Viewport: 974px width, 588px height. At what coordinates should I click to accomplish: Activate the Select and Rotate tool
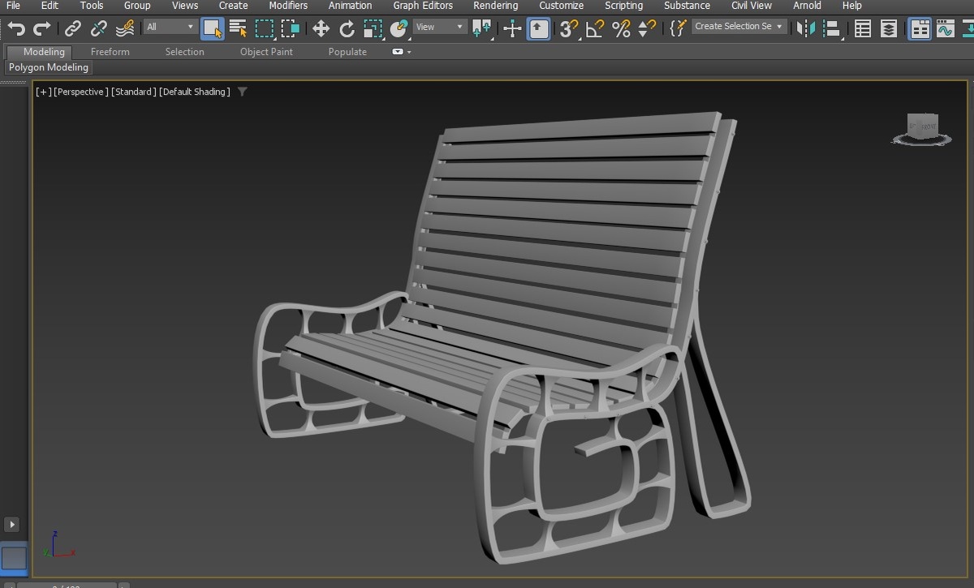(347, 28)
